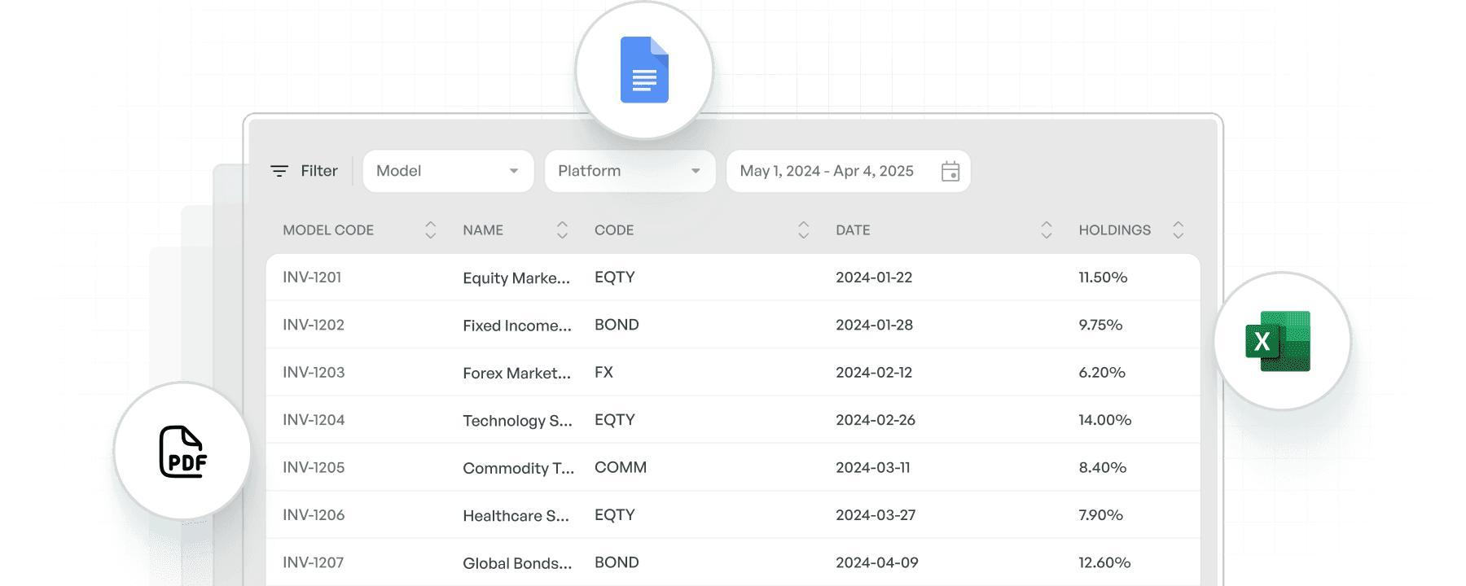Click the Fixed Income... name cell

517,326
